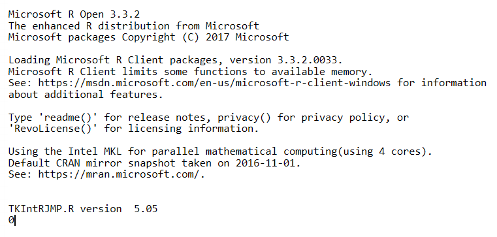The width and height of the screenshot is (497, 237).
Task: Click 'limits some functions to available memory' text
Action: tap(248, 72)
